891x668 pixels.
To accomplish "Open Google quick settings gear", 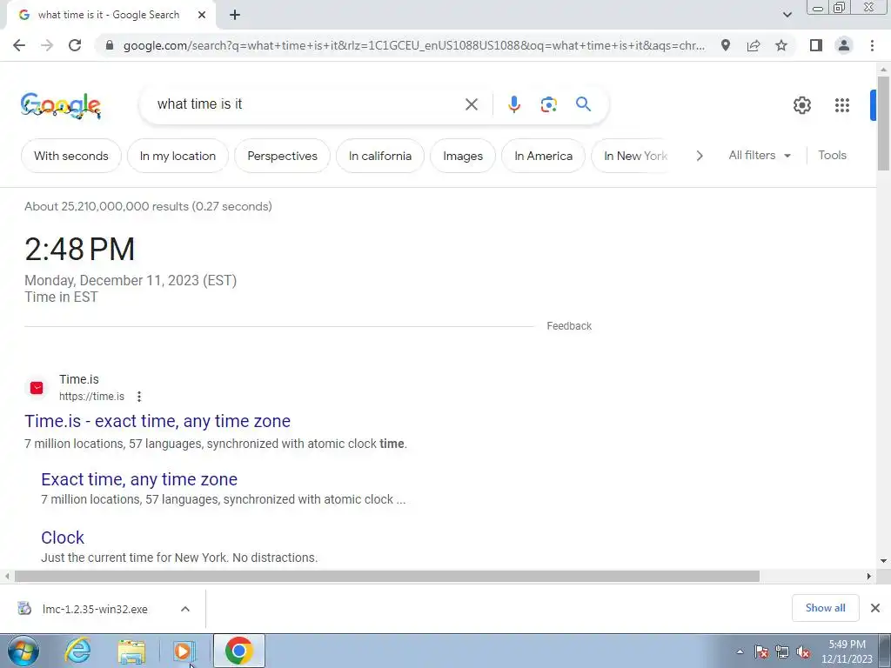I will [801, 105].
